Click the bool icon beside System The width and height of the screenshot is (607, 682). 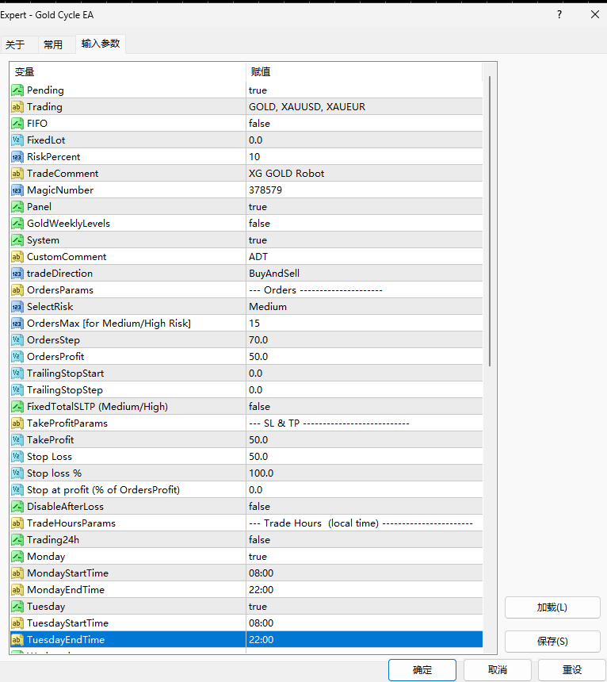[17, 240]
